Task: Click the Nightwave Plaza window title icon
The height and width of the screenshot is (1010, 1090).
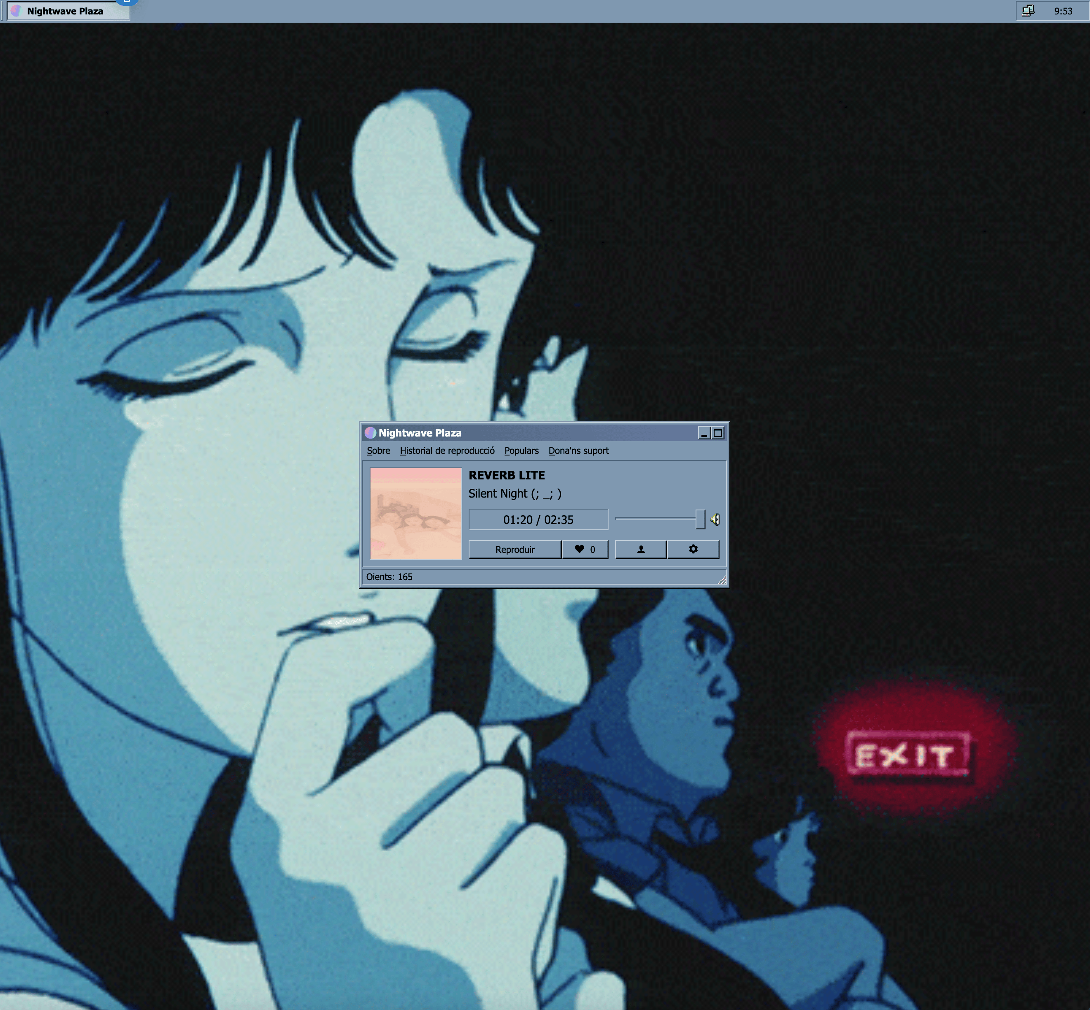Action: point(370,433)
